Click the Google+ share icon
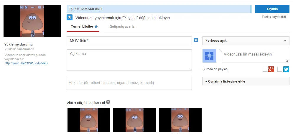This screenshot has height=136, width=293. (271, 69)
